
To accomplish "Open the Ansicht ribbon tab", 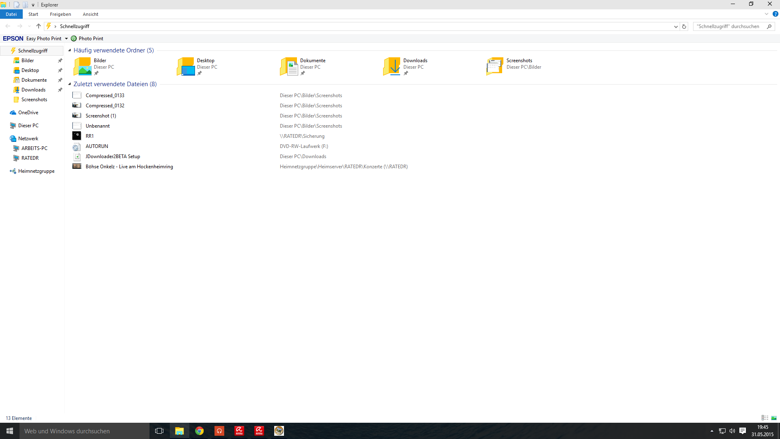I will [90, 14].
